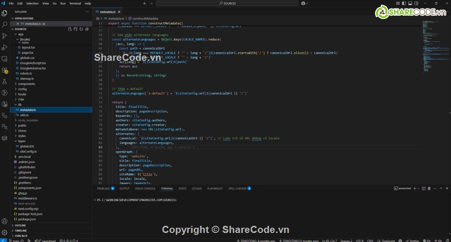
Task: Add a new terminal with plus icon
Action: [x=414, y=188]
